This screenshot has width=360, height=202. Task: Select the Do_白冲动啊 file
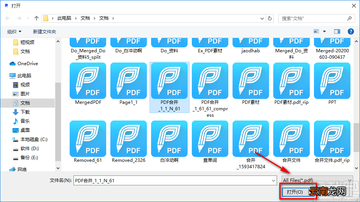[x=129, y=43]
